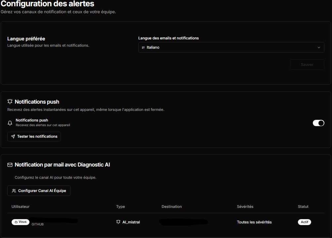This screenshot has height=238, width=332.
Task: Click the Actif status badge
Action: [304, 222]
